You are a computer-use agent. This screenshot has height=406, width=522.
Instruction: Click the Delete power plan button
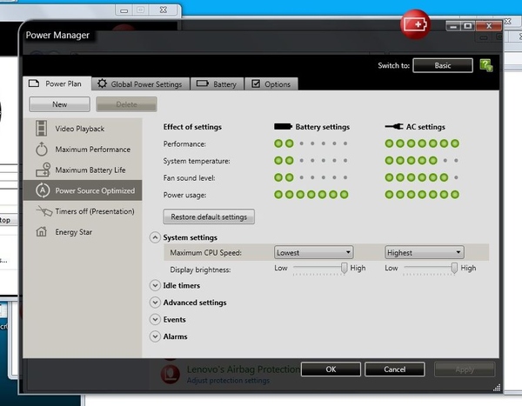click(x=126, y=104)
